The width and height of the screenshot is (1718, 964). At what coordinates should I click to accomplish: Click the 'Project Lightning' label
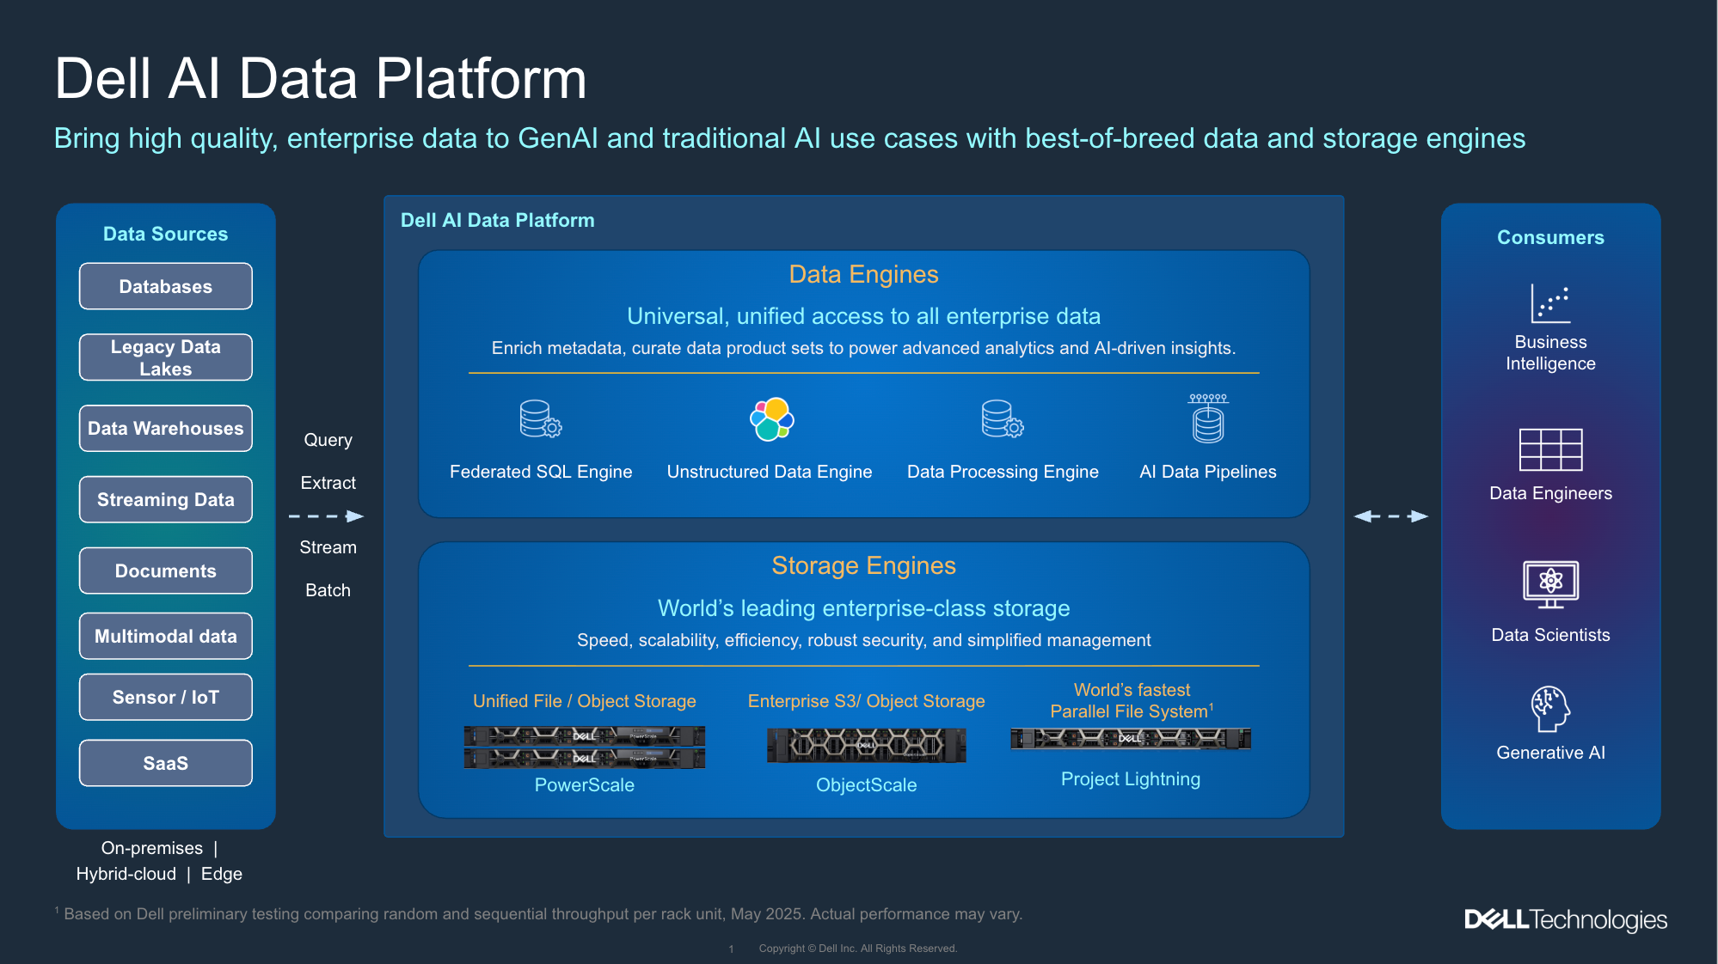pyautogui.click(x=1131, y=779)
